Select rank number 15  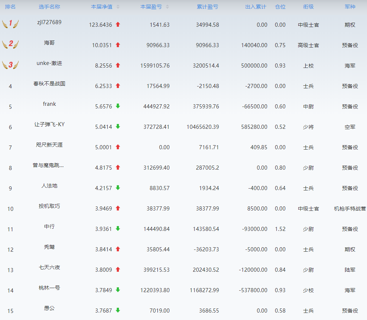coord(10,311)
